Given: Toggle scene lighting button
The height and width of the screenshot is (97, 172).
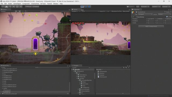Looking at the screenshot, I should pyautogui.click(x=20, y=11).
